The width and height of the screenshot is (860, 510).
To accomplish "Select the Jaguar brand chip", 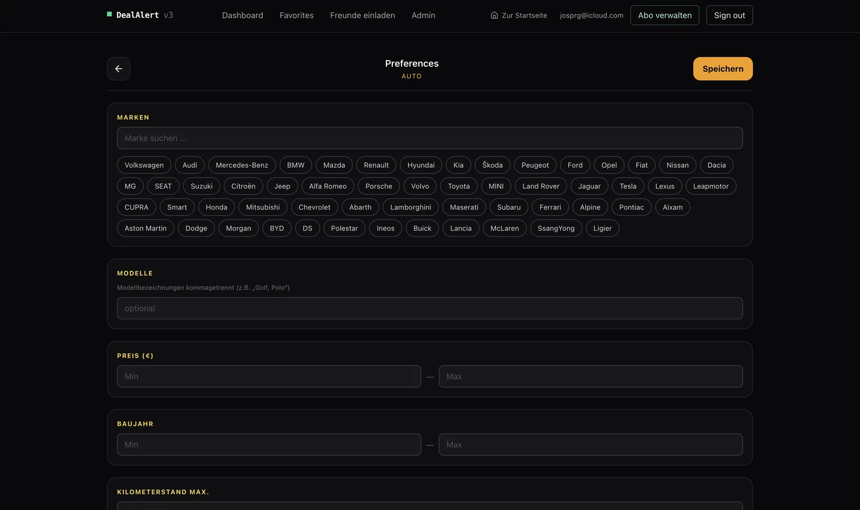I will pyautogui.click(x=590, y=186).
